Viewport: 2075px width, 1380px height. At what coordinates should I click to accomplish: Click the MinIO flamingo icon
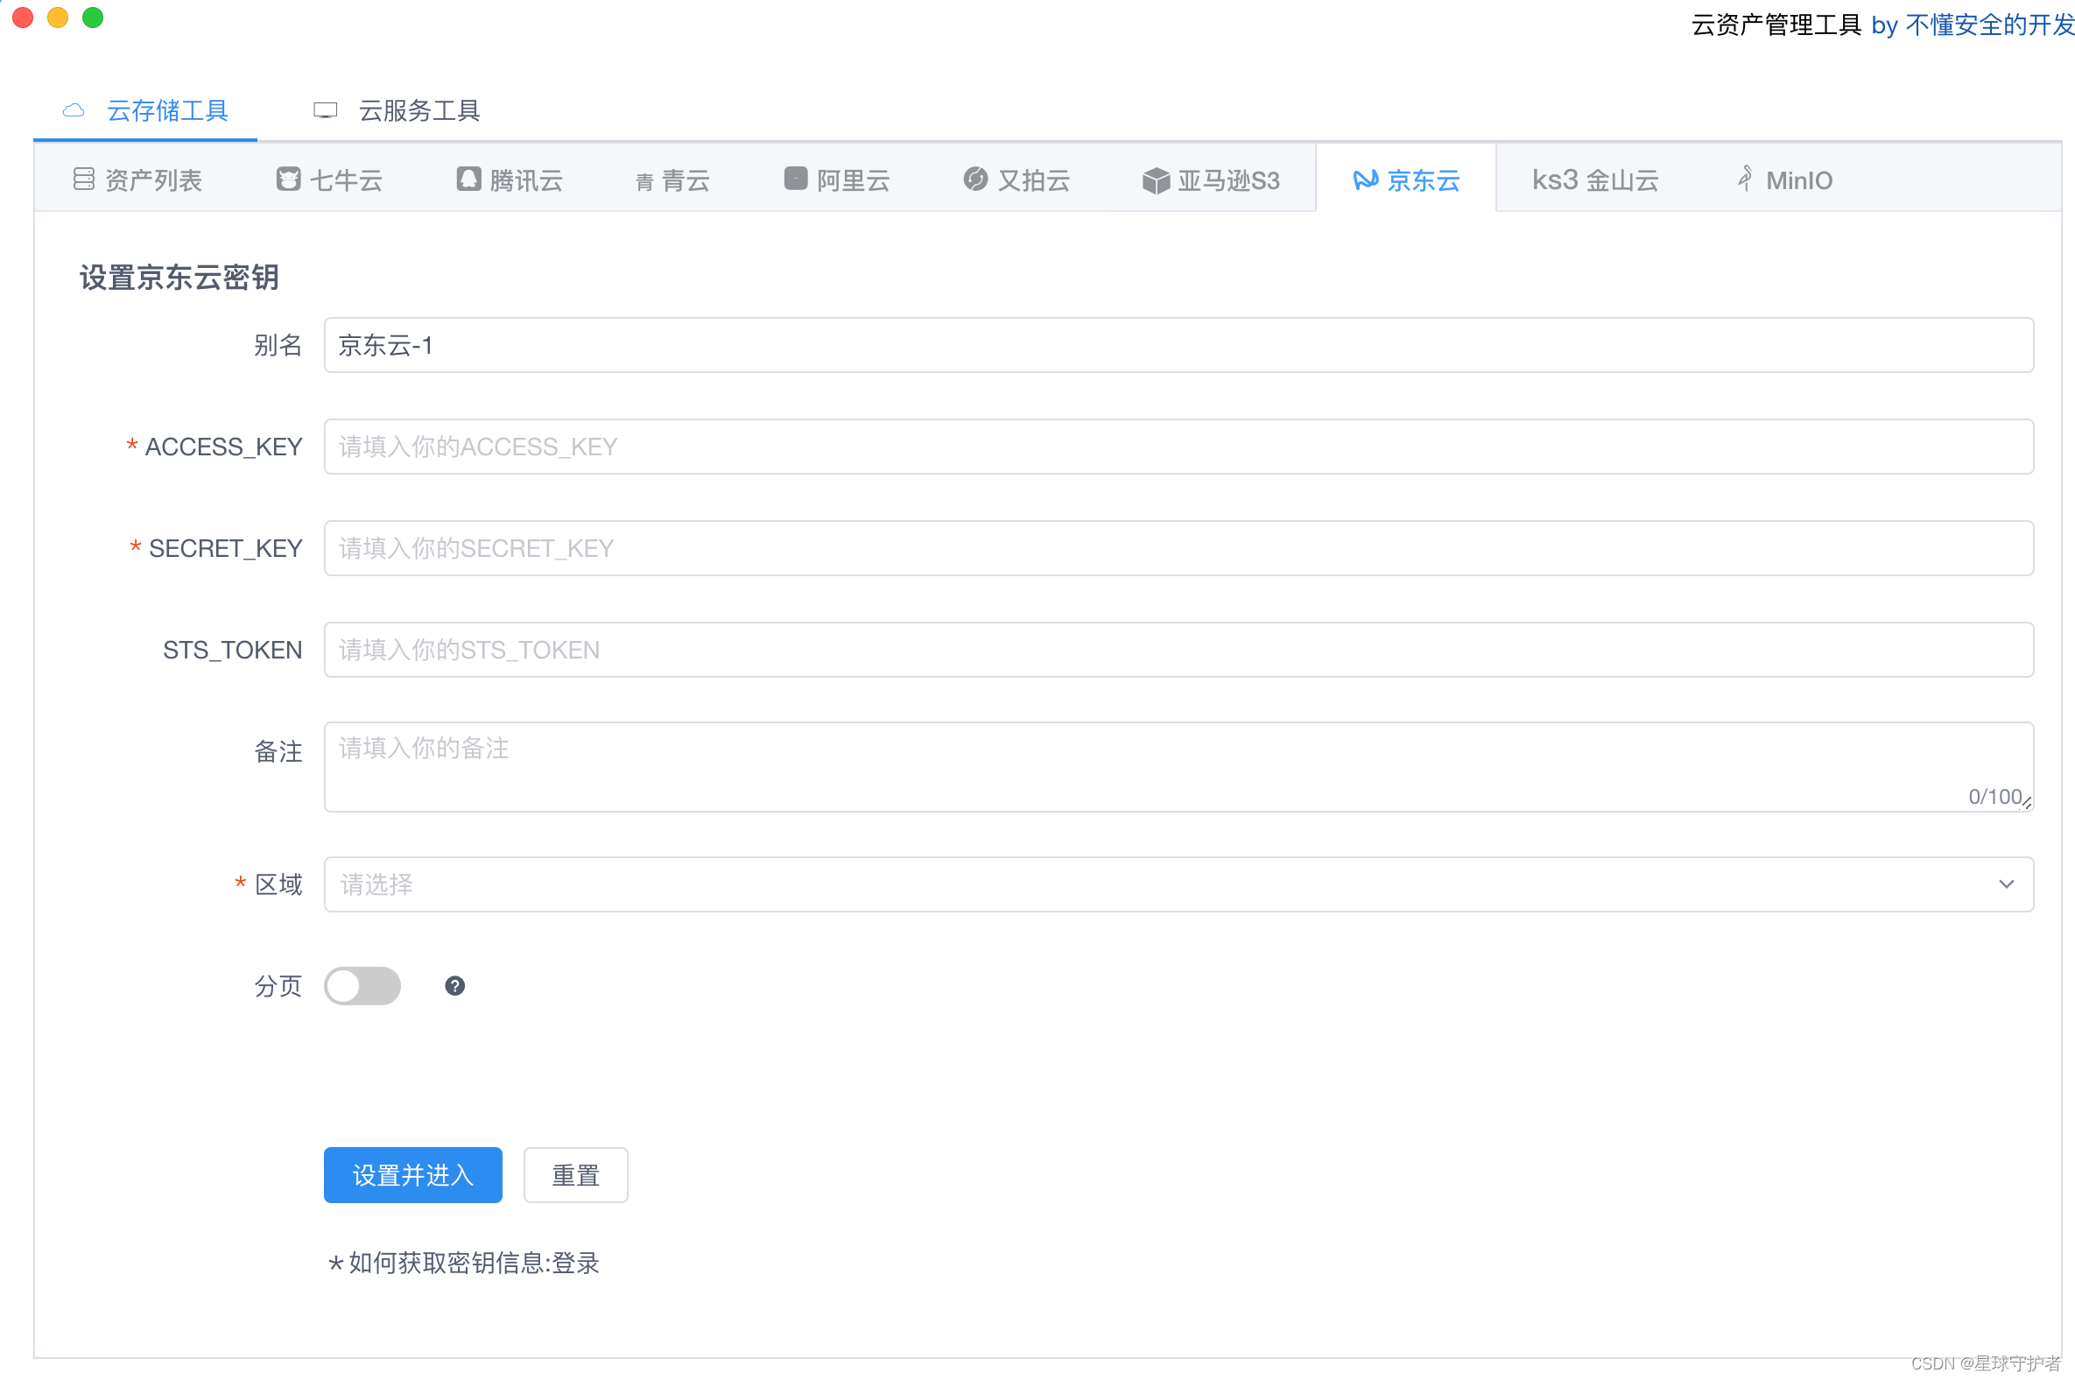point(1745,179)
